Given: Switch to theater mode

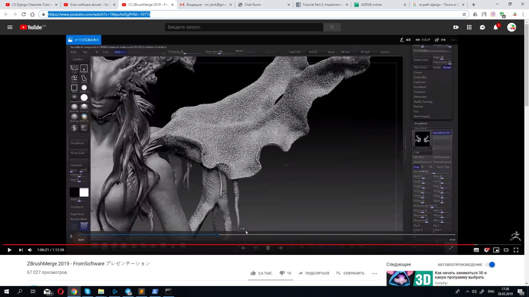Looking at the screenshot, I should click(x=506, y=250).
